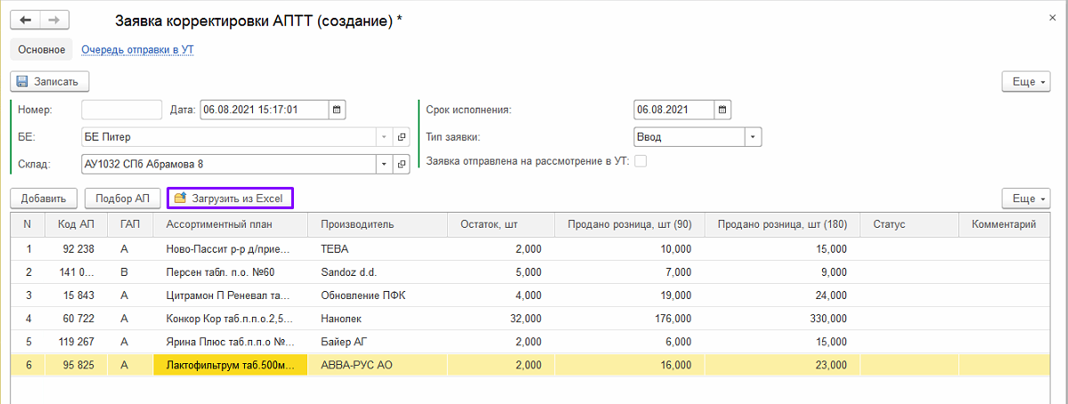The width and height of the screenshot is (1068, 404).
Task: Open the table's Еще menu
Action: 1025,198
